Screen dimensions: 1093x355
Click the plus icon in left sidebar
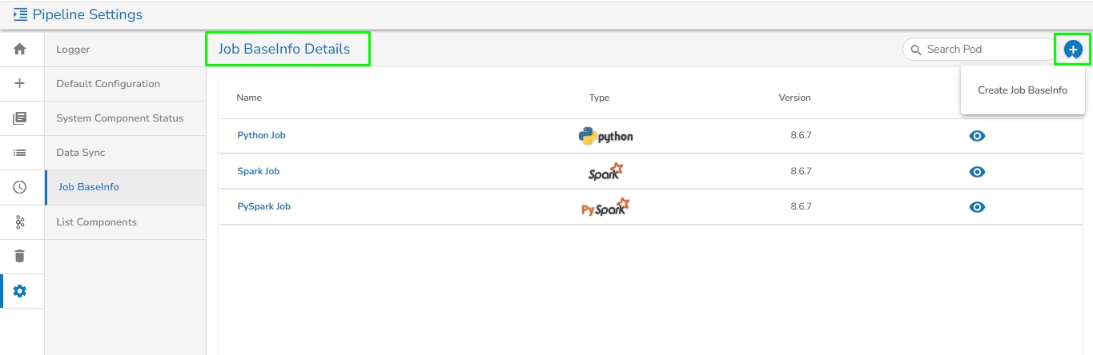20,83
